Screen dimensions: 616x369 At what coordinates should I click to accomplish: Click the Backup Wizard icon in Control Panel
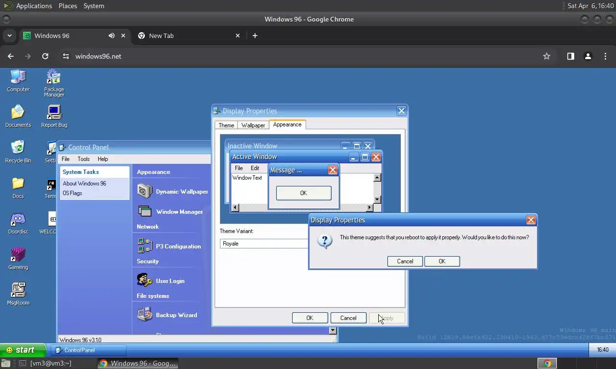(145, 315)
